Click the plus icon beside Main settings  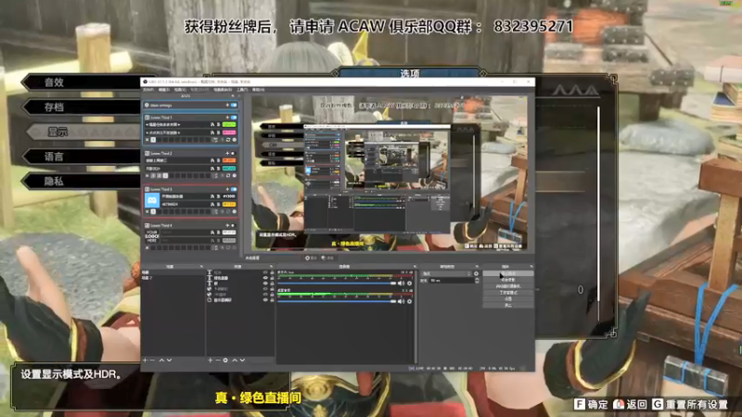[227, 105]
